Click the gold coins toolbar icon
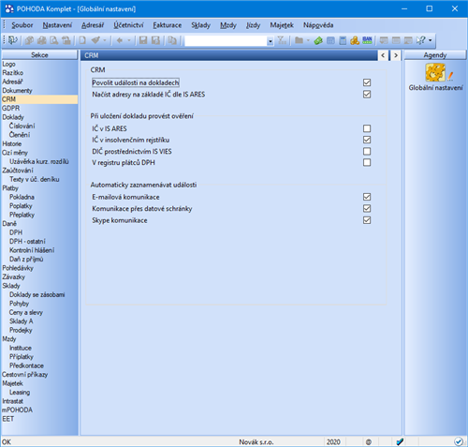Screen dimensions: 468x447 pyautogui.click(x=355, y=40)
